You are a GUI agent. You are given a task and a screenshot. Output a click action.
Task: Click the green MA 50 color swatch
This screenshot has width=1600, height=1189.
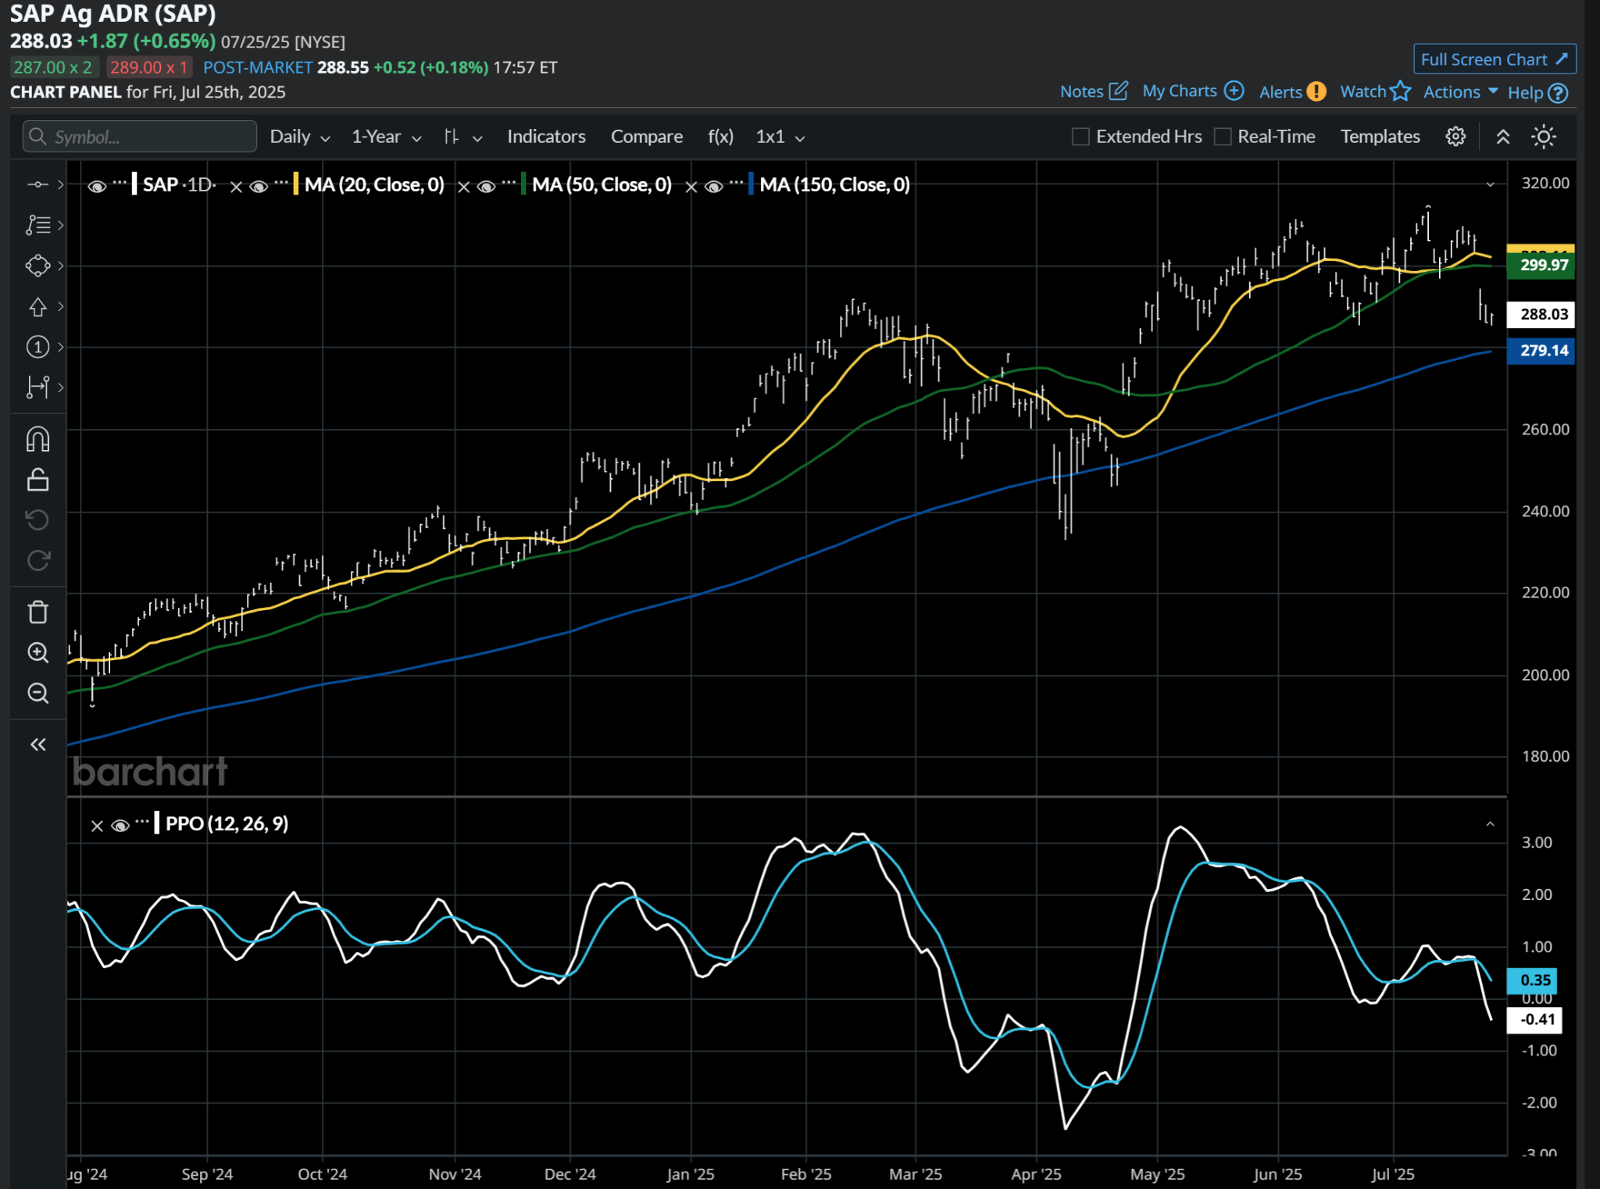pyautogui.click(x=523, y=184)
